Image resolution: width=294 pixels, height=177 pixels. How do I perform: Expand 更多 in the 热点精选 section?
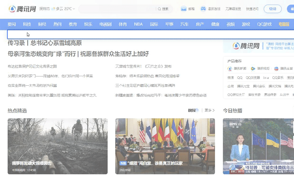[x=210, y=110]
